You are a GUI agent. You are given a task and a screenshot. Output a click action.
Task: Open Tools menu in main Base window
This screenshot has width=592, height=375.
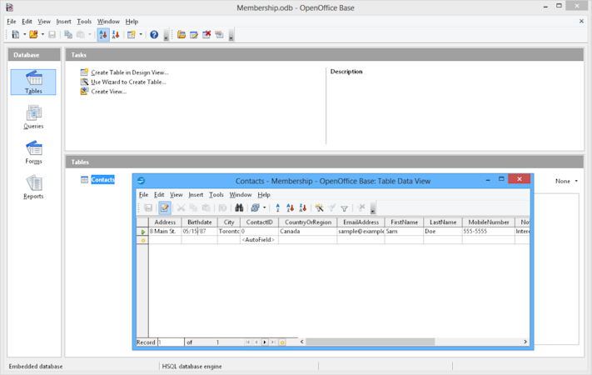tap(84, 22)
